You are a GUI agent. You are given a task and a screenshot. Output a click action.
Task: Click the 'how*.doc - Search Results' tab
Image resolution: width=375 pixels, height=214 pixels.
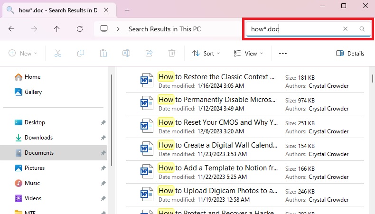point(59,10)
